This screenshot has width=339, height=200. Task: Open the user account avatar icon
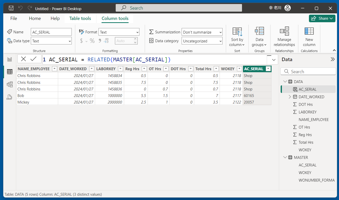[287, 8]
